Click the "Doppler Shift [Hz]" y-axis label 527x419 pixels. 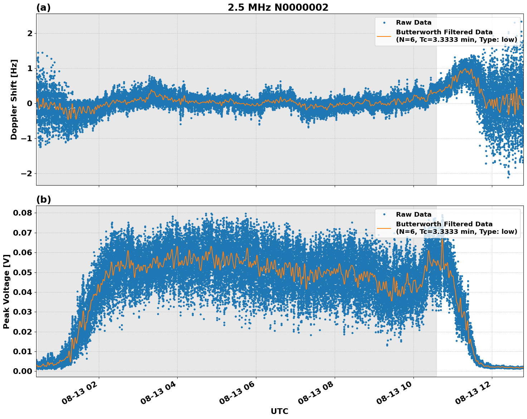pyautogui.click(x=14, y=99)
